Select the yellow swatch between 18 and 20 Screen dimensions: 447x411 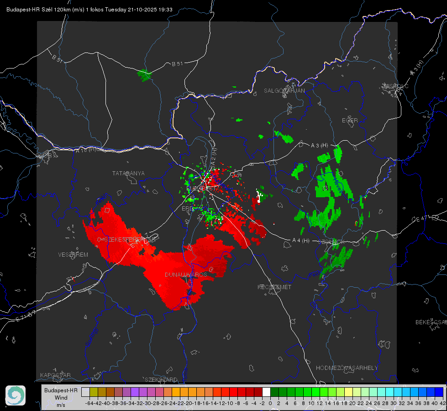pos(349,392)
